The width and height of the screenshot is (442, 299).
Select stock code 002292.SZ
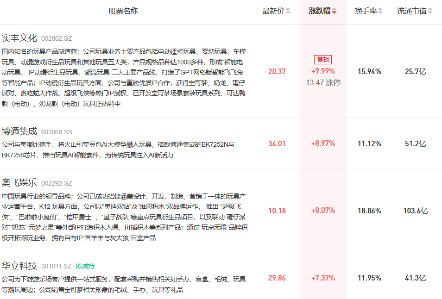coord(57,184)
